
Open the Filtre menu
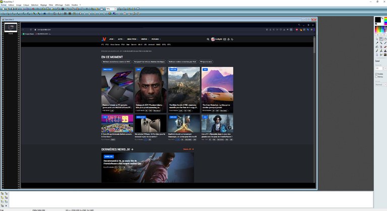[x=51, y=5]
